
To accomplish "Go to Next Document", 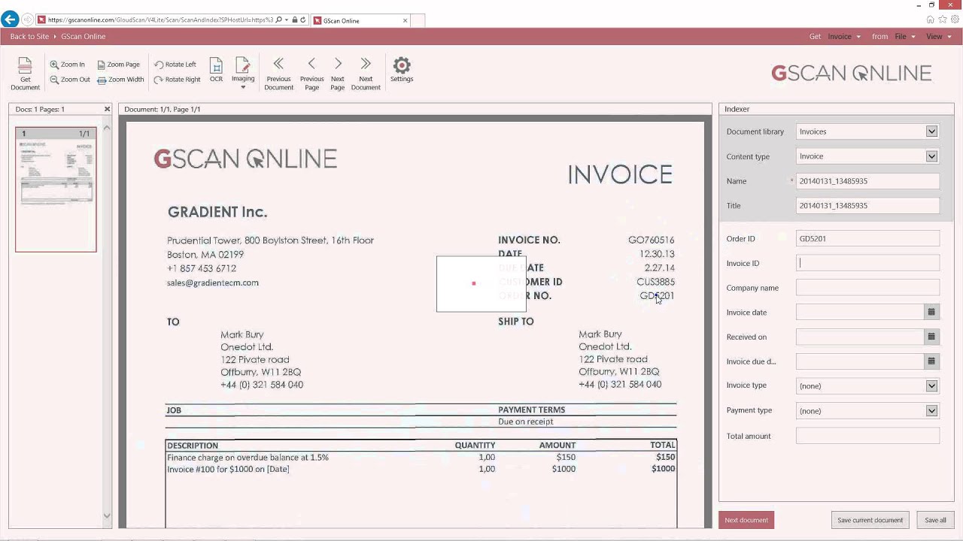I will click(366, 74).
